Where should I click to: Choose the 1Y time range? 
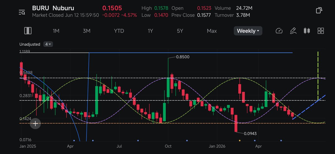[x=150, y=31]
